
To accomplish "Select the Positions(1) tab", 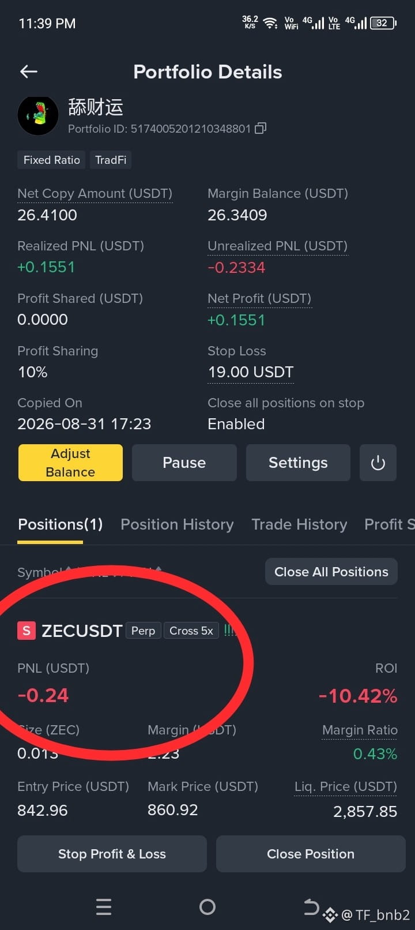I will pos(61,524).
